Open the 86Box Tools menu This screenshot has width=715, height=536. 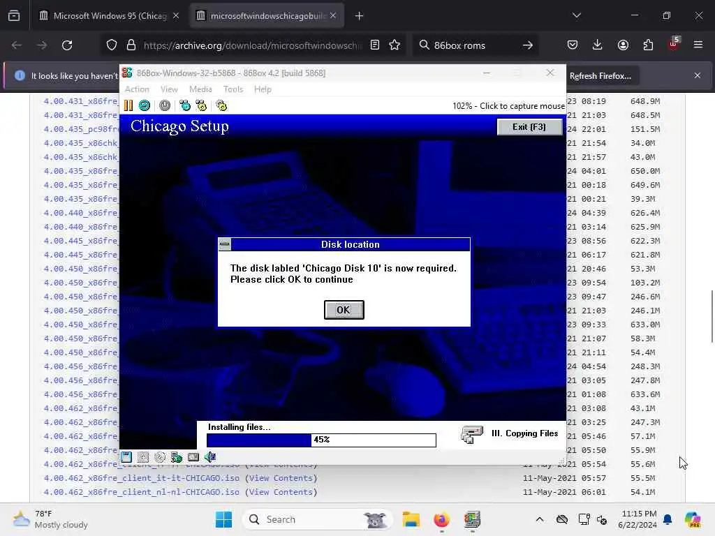pyautogui.click(x=233, y=89)
